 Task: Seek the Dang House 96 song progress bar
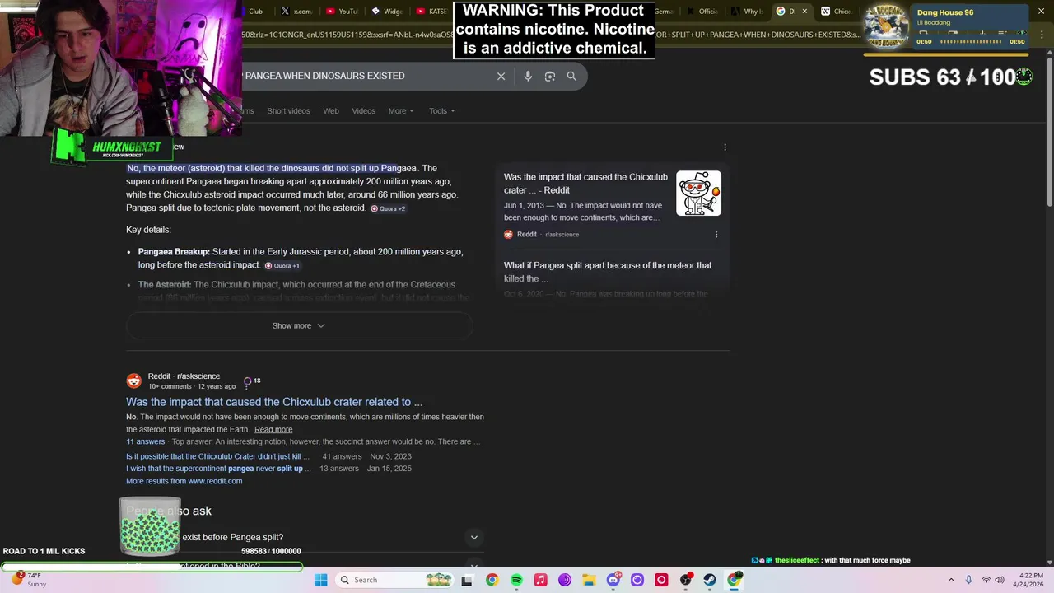click(x=971, y=42)
